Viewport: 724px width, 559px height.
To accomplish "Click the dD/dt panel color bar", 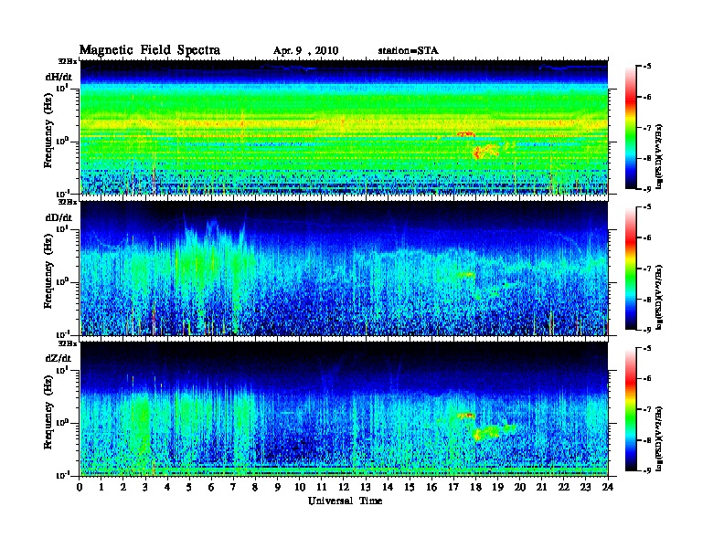I will pos(631,269).
